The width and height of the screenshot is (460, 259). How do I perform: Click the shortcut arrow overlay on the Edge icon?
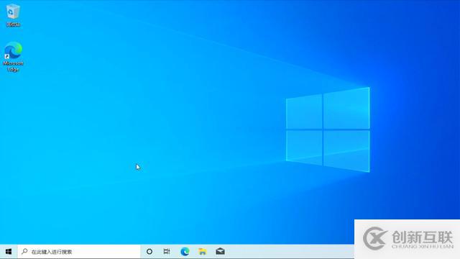(x=7, y=56)
